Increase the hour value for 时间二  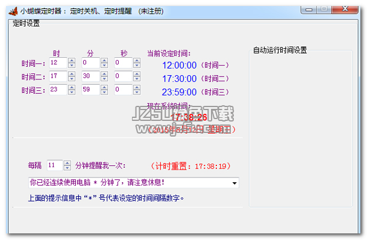click(72, 73)
